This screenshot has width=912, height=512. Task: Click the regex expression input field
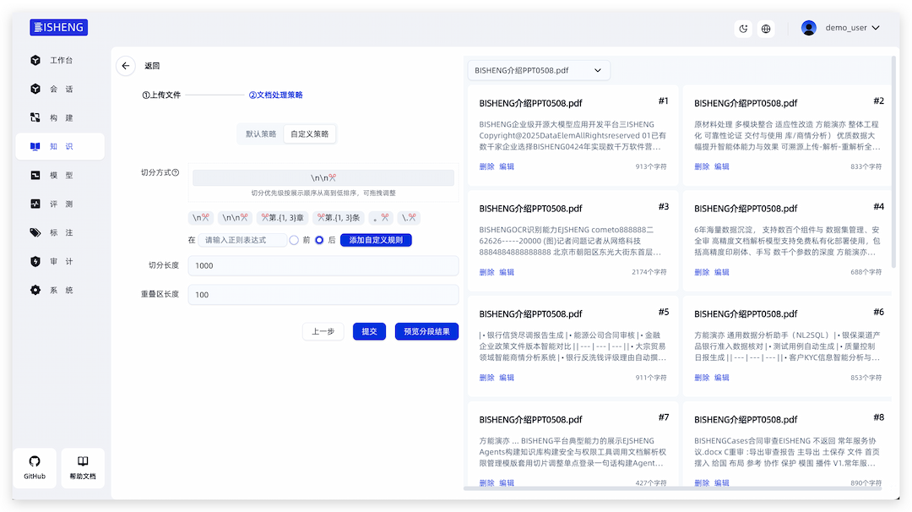pos(242,240)
